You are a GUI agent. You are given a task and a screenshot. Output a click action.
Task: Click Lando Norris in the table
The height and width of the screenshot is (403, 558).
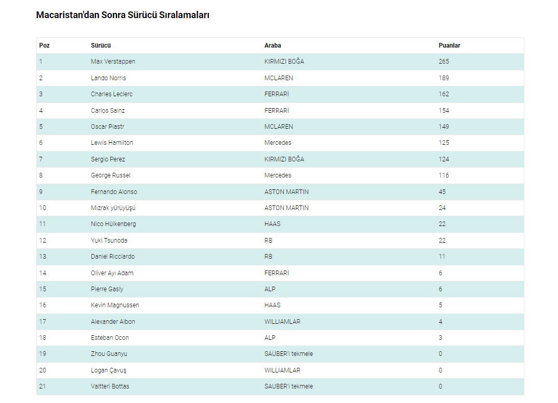108,78
